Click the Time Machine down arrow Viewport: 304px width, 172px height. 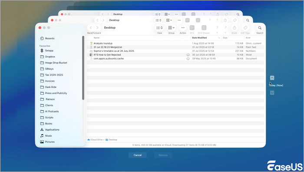tap(272, 93)
